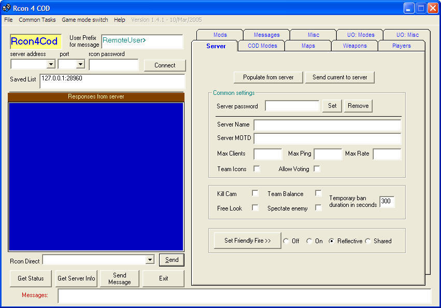The height and width of the screenshot is (308, 441).
Task: Open the Game mode switch menu
Action: click(84, 20)
